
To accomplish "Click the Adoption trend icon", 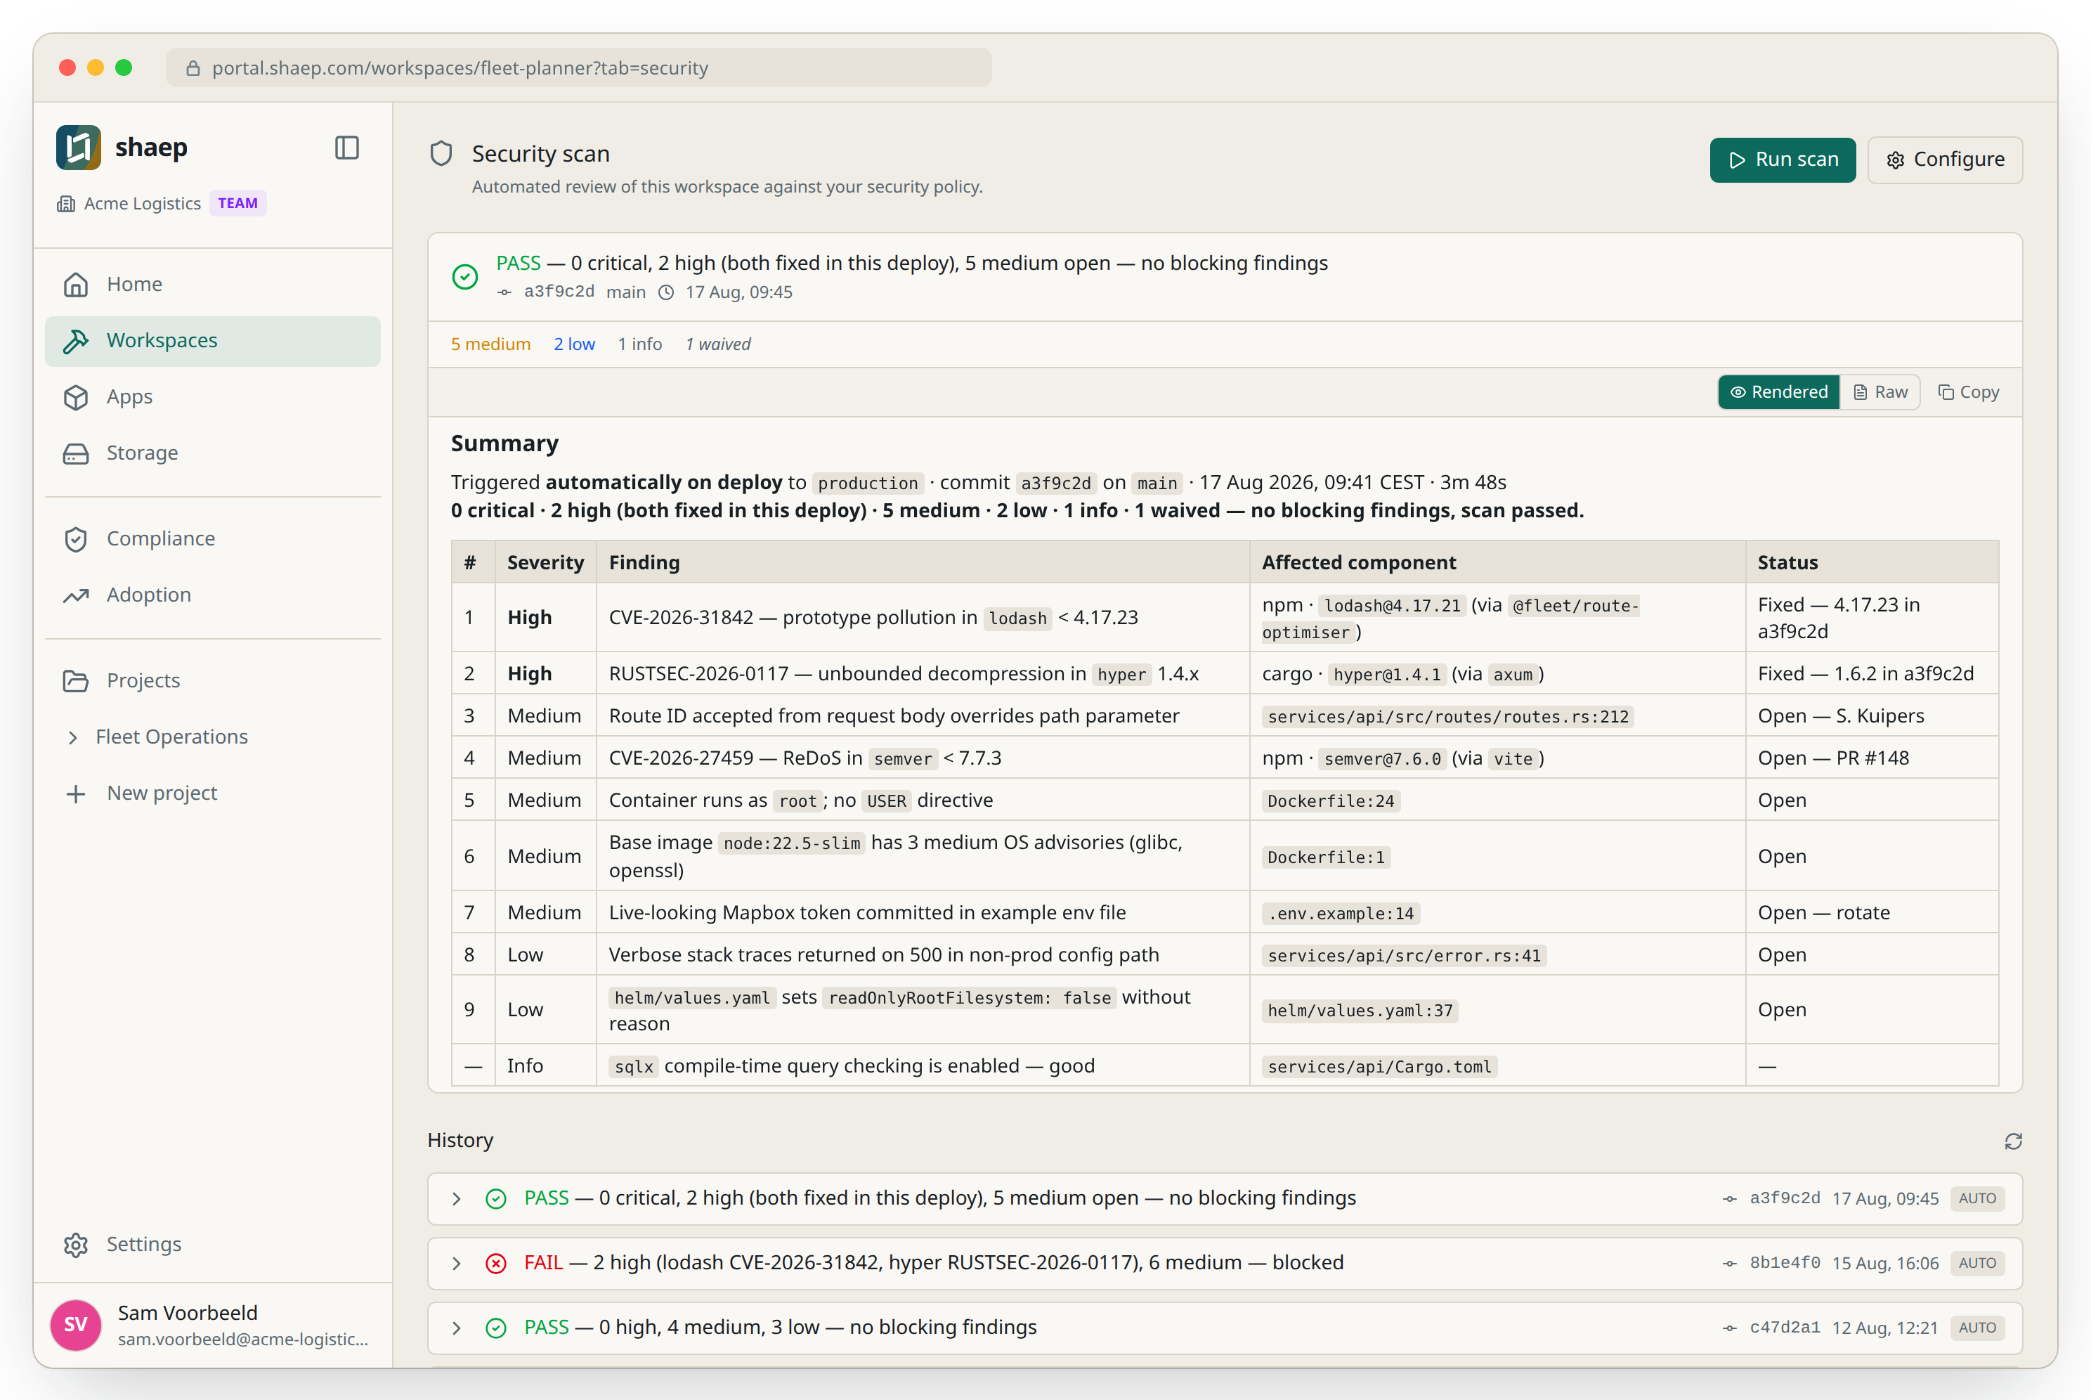I will pos(76,595).
